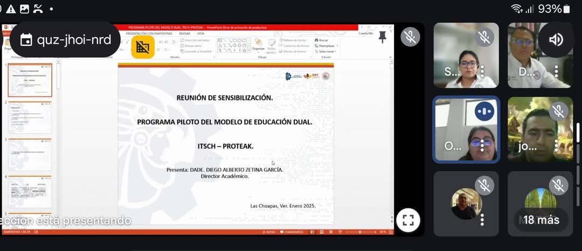Click the PowerPoint zoom slider in status bar

point(361,232)
